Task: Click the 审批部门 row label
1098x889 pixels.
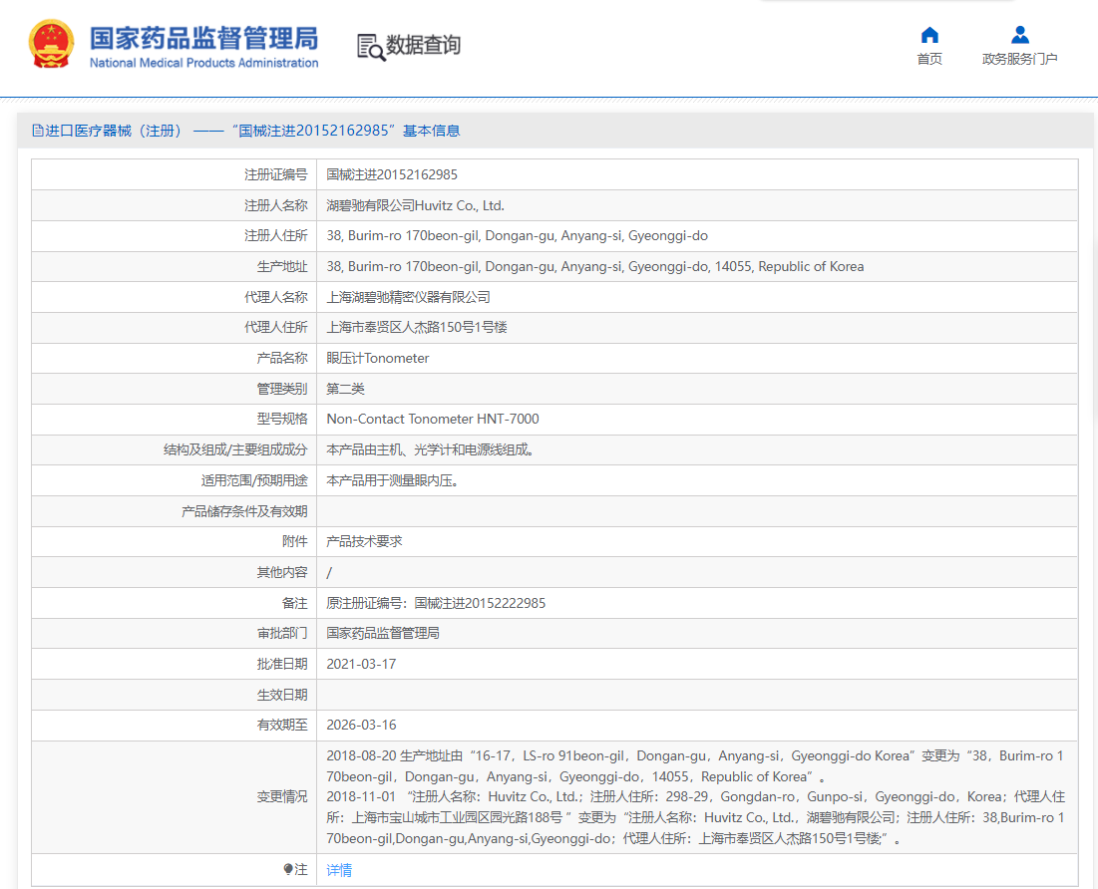Action: click(282, 634)
